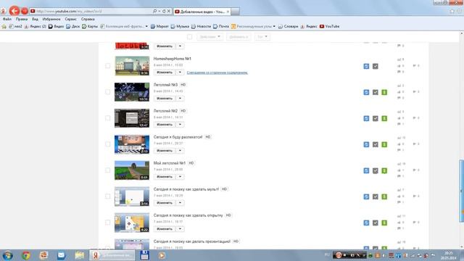Select checkbox for the зделать открытку video
Image resolution: width=464 pixels, height=261 pixels.
point(108,223)
